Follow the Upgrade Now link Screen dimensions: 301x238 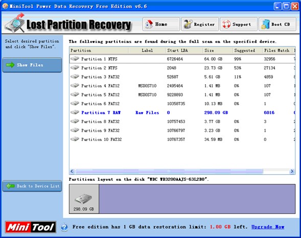coord(268,227)
